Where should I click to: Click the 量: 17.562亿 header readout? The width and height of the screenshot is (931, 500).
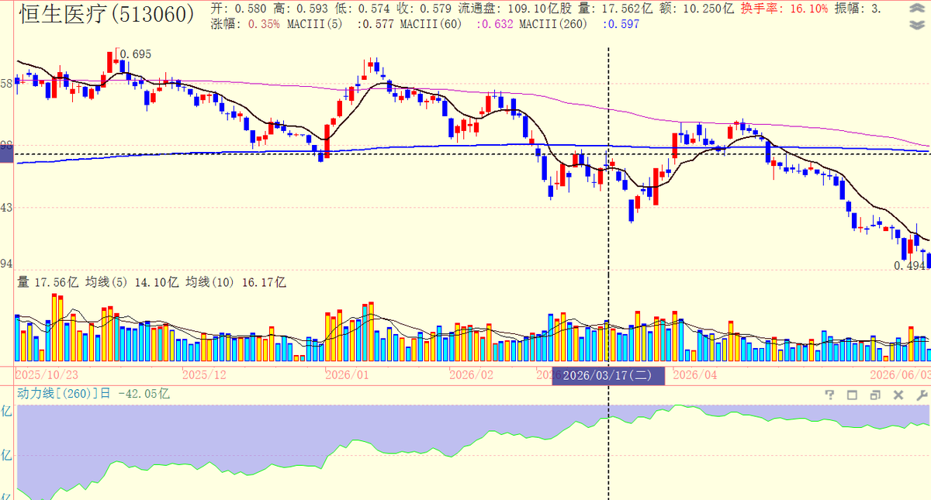(x=614, y=9)
